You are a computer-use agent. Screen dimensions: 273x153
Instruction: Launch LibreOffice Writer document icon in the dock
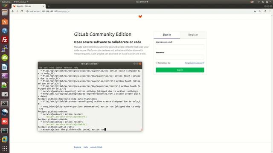5,67
